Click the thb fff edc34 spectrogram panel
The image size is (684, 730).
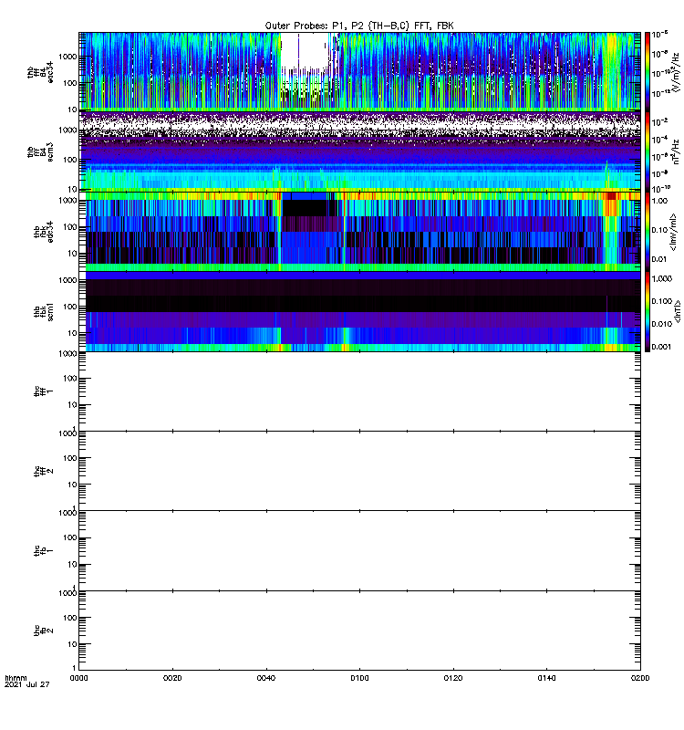point(359,71)
